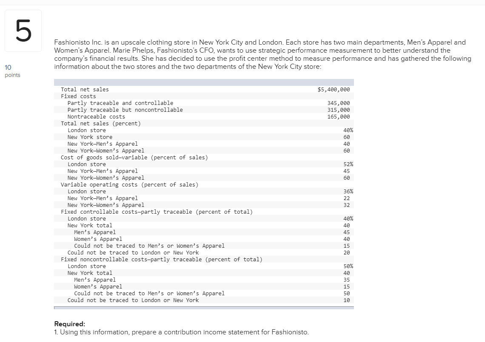Select the 'New York store' row label
The width and height of the screenshot is (485, 342).
90,137
